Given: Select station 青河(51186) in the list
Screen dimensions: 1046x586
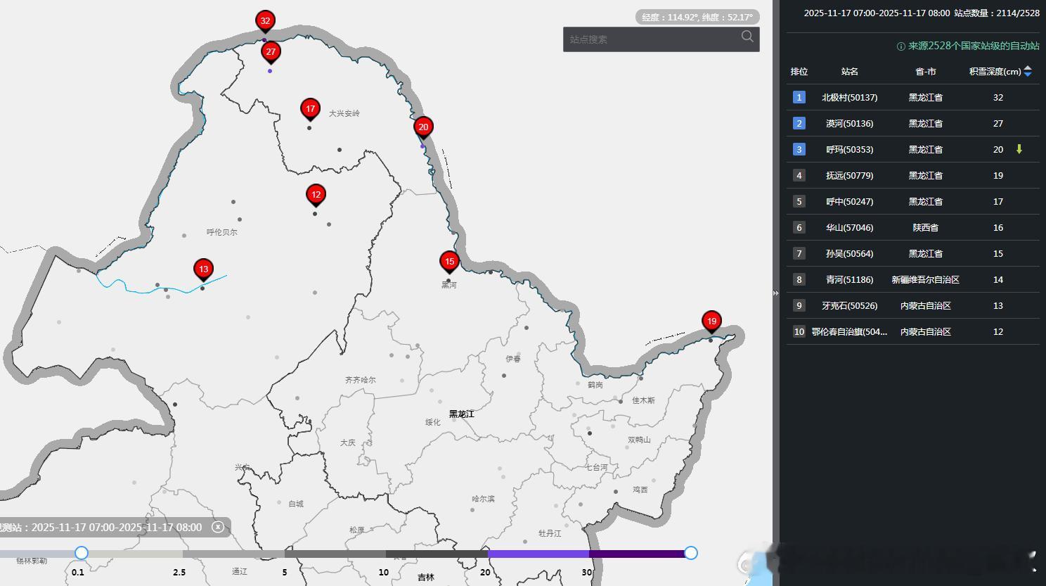Looking at the screenshot, I should (850, 280).
